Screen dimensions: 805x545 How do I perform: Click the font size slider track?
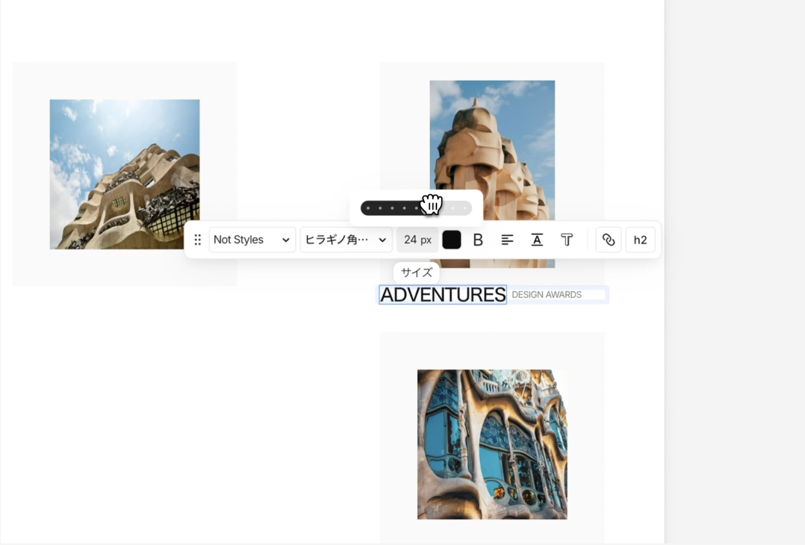[x=416, y=208]
